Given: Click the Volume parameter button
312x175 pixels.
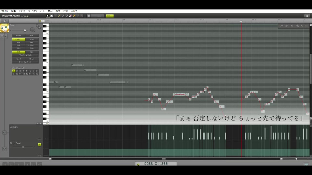Looking at the screenshot, I should [19, 36].
